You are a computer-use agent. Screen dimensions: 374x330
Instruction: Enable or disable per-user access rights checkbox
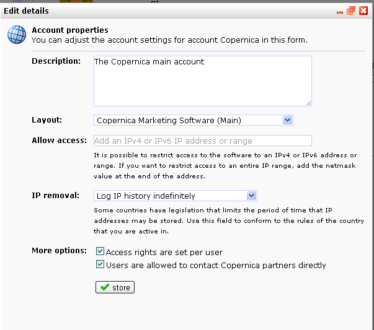point(100,252)
